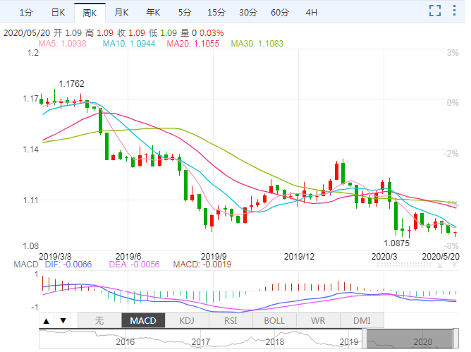The image size is (471, 352).
Task: Click the small gray down triangle near the dotted strip
Action: [x=455, y=265]
